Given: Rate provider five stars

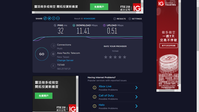Looking at the screenshot, I should pyautogui.click(x=125, y=57).
